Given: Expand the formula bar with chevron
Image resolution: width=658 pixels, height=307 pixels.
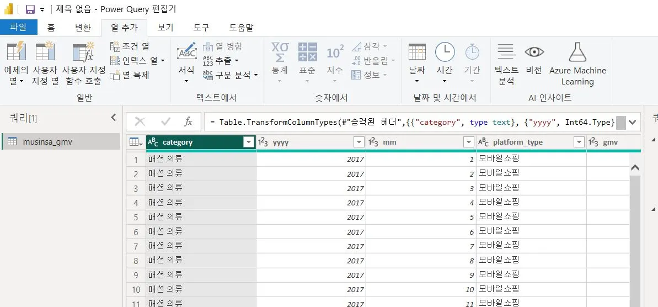Looking at the screenshot, I should (633, 122).
